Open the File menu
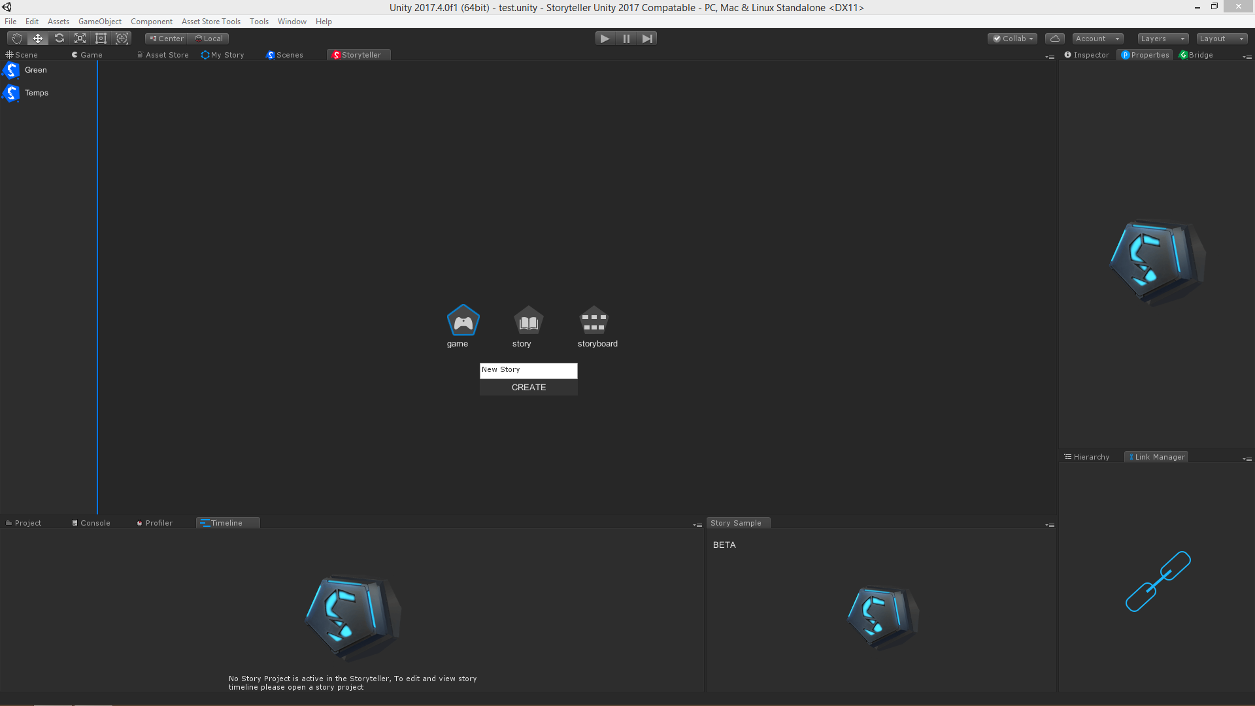Viewport: 1255px width, 706px height. tap(10, 22)
